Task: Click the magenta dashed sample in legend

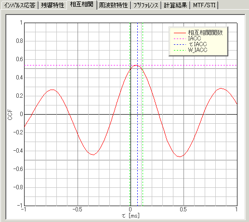Action: [180, 39]
